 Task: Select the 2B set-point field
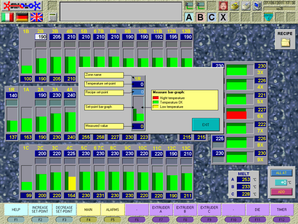click(41, 37)
